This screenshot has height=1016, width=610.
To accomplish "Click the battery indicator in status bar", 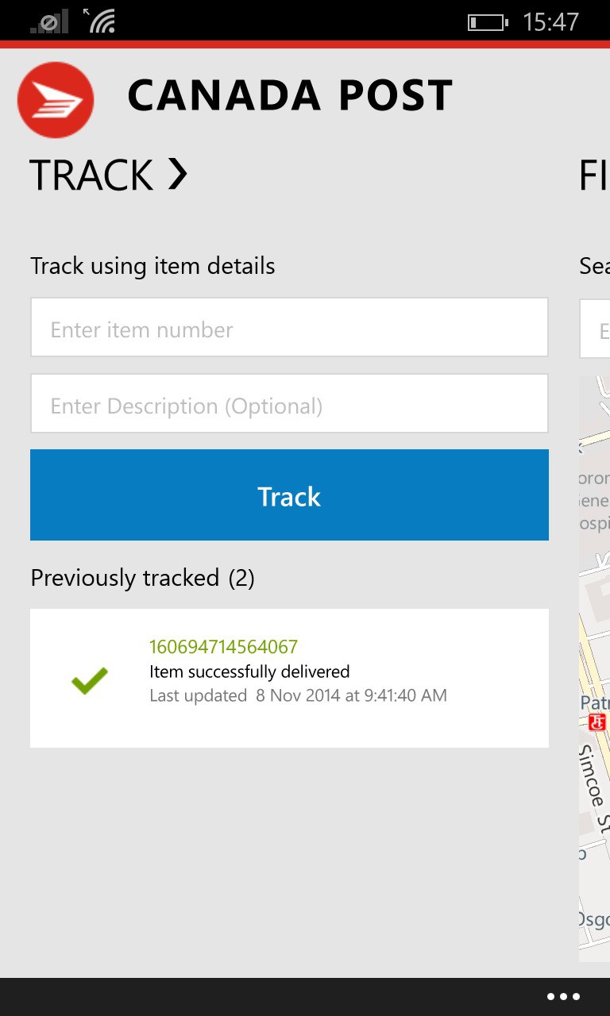I will point(487,22).
